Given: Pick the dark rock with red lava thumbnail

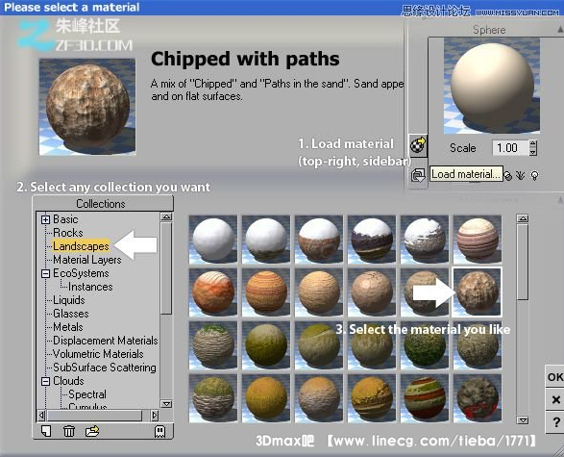Looking at the screenshot, I should [477, 398].
